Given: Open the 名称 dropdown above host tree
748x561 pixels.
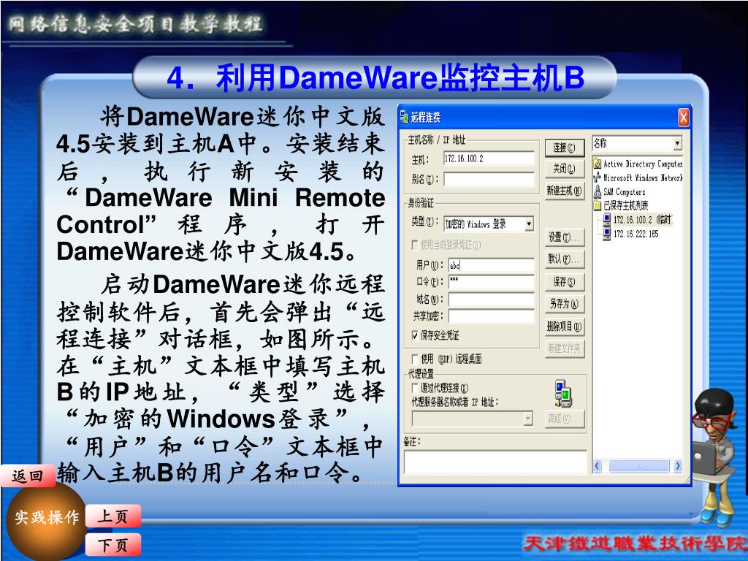Looking at the screenshot, I should [677, 143].
